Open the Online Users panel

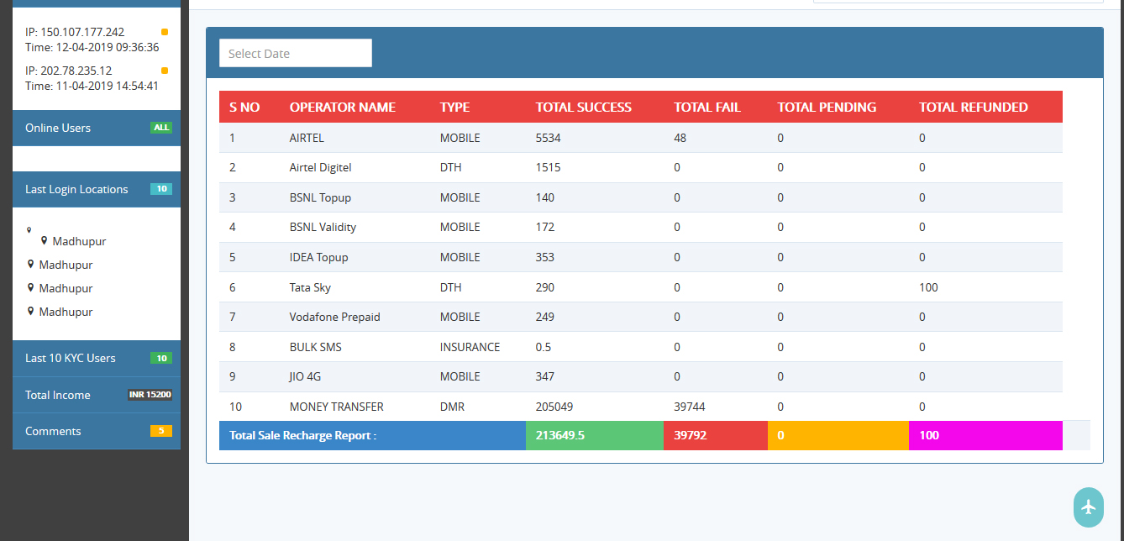pos(97,128)
